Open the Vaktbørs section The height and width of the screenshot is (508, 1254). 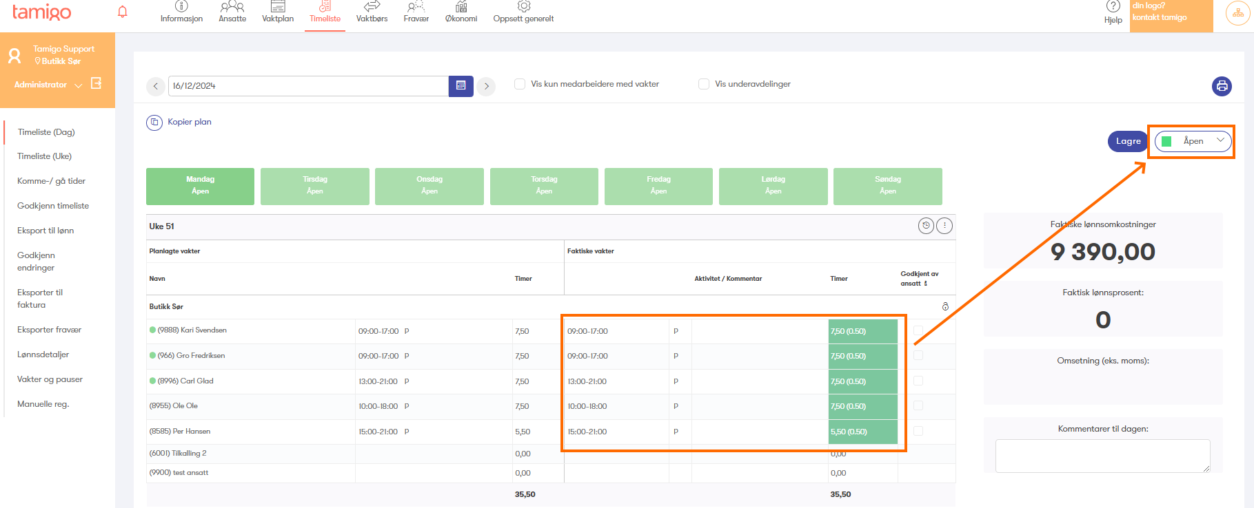pyautogui.click(x=372, y=12)
